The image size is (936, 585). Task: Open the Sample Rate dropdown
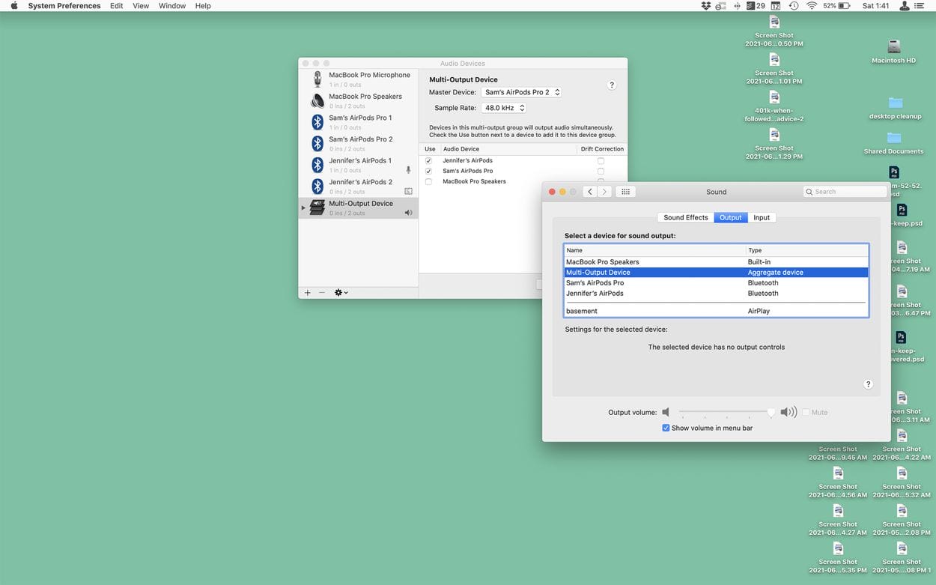(x=503, y=108)
